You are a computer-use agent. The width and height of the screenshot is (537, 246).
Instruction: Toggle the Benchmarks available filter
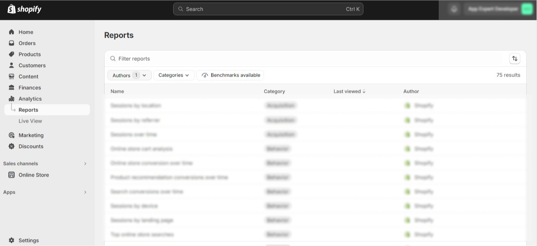[x=230, y=75]
